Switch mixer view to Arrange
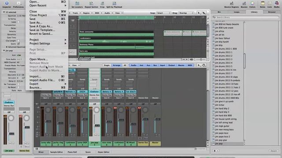282x158 pixels. tap(116, 65)
